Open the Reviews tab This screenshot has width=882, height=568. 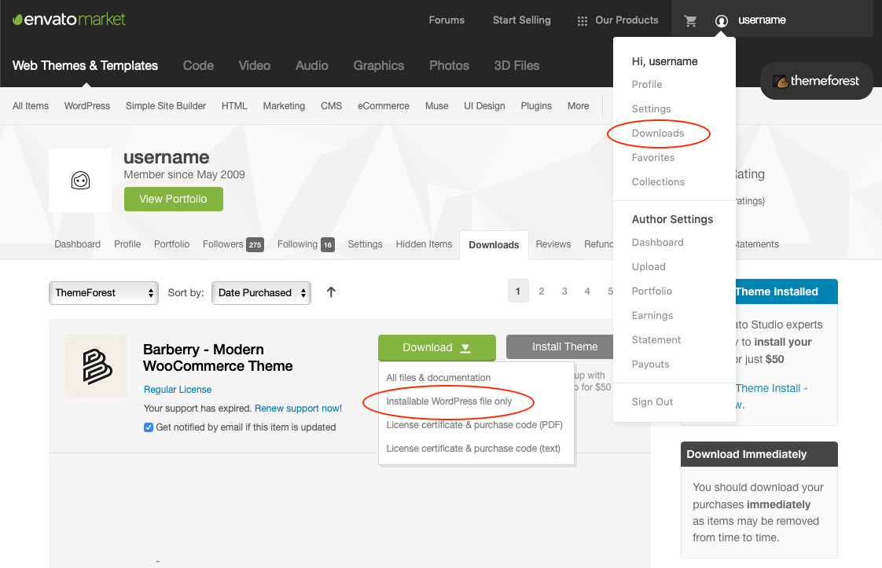[x=553, y=244]
